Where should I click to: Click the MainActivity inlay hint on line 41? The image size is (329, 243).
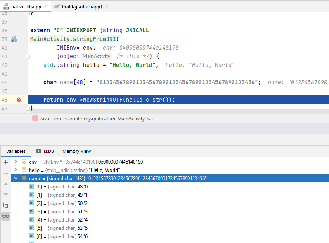pos(96,56)
